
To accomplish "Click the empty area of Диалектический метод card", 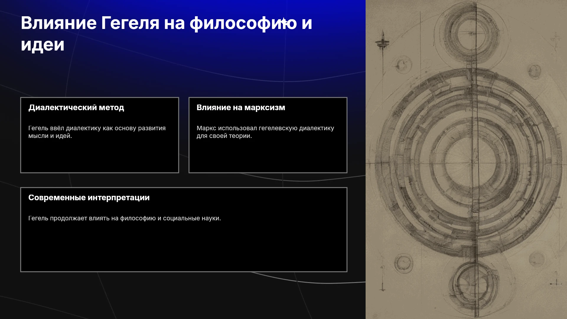I will pos(100,155).
